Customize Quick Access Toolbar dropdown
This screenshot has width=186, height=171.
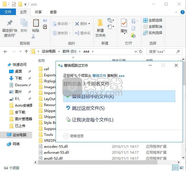26,5
